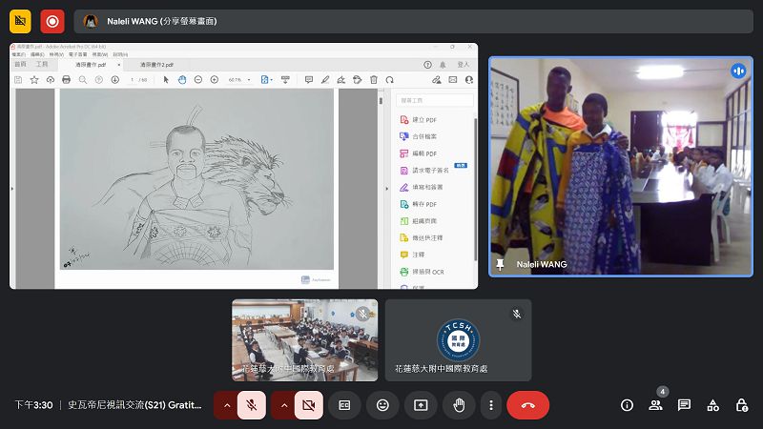763x429 pixels.
Task: Click the red hang up call button
Action: click(527, 405)
